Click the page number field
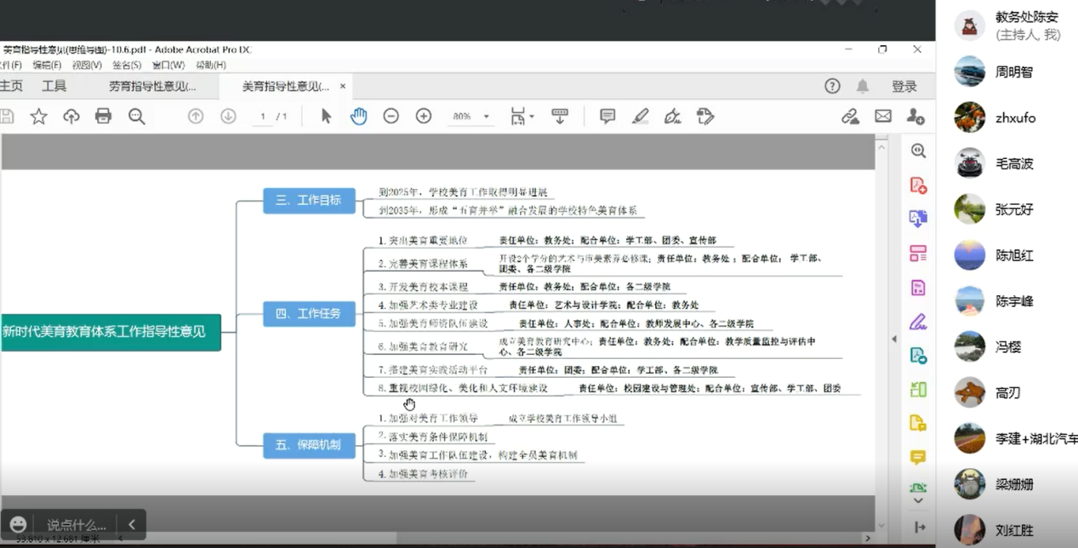1078x548 pixels. point(264,117)
